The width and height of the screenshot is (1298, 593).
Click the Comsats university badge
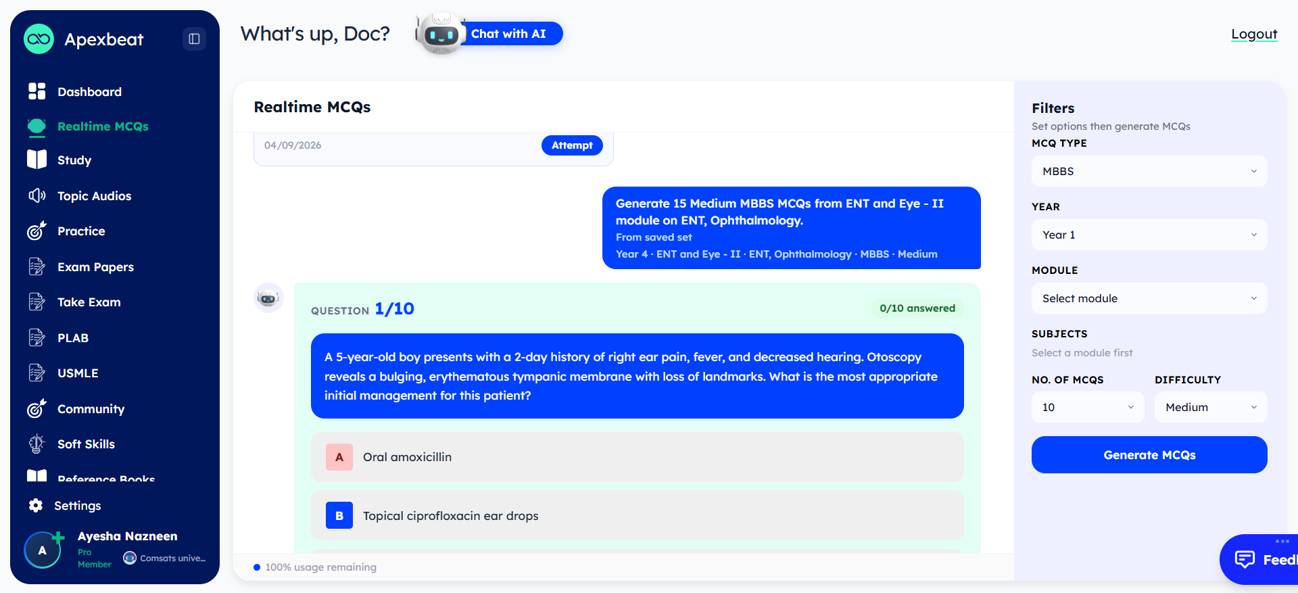click(165, 558)
